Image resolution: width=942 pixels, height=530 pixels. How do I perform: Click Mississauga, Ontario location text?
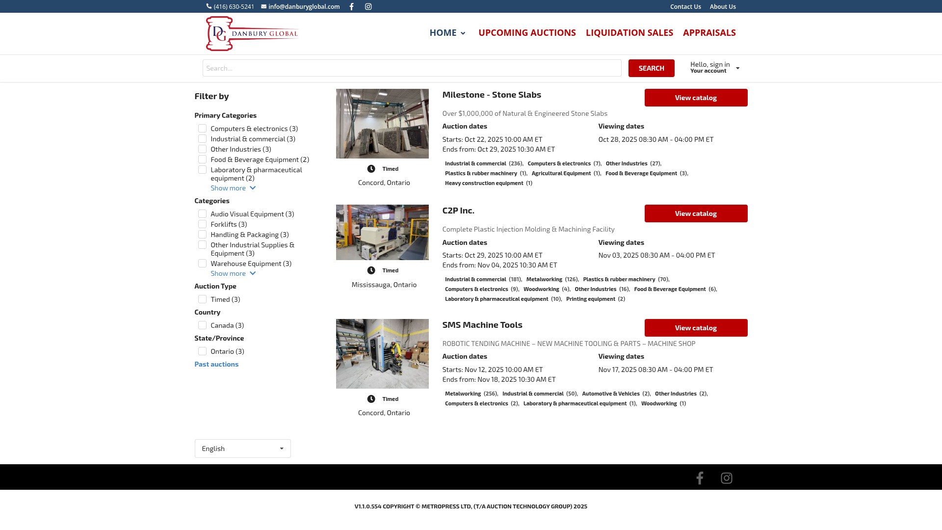click(x=384, y=285)
